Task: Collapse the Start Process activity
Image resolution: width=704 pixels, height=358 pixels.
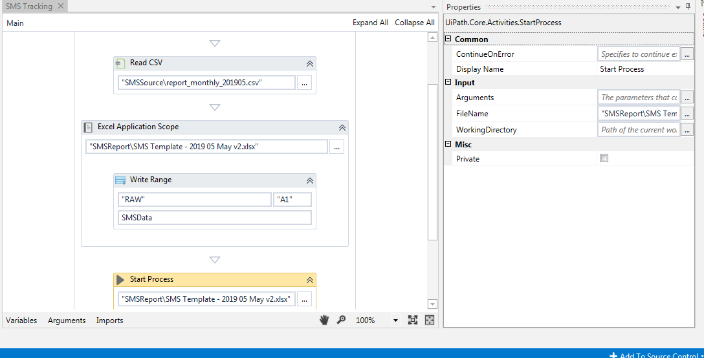Action: point(309,280)
